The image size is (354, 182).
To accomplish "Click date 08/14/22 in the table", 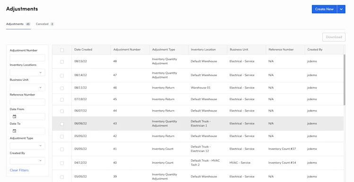I will (x=80, y=75).
